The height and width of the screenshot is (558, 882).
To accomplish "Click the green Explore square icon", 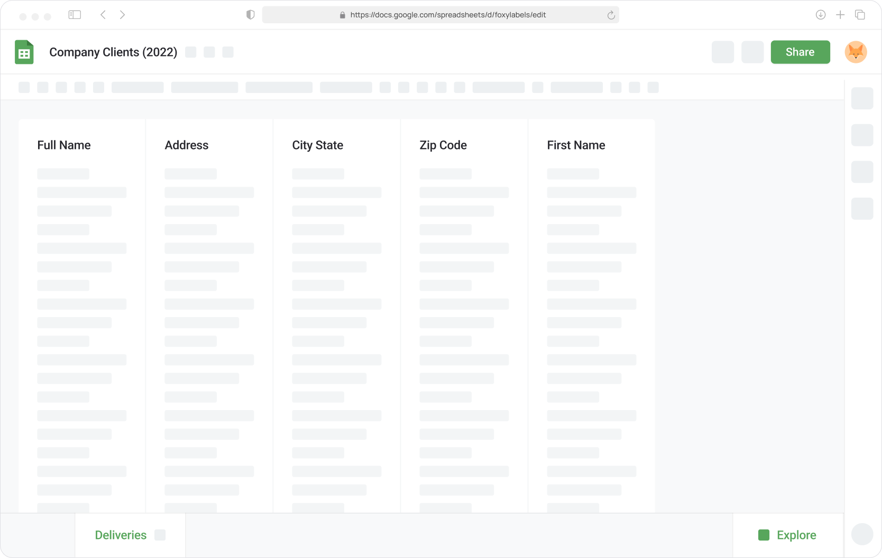I will (x=764, y=535).
